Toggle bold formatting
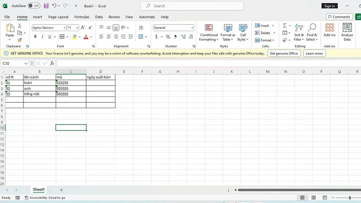The image size is (361, 203). (x=35, y=37)
